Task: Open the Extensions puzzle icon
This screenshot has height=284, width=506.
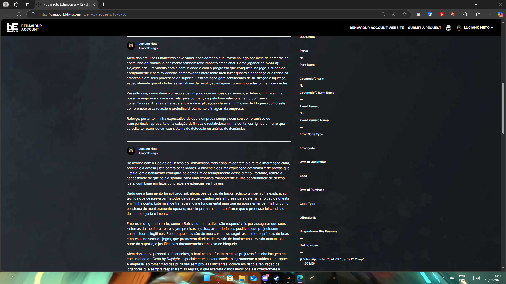Action: (465, 14)
